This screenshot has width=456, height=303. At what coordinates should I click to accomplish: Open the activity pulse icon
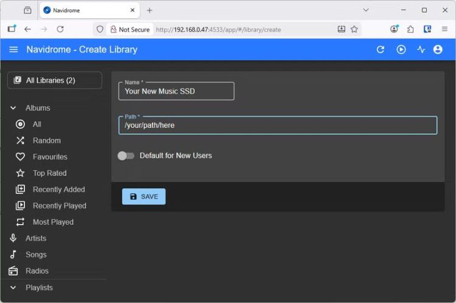[421, 49]
